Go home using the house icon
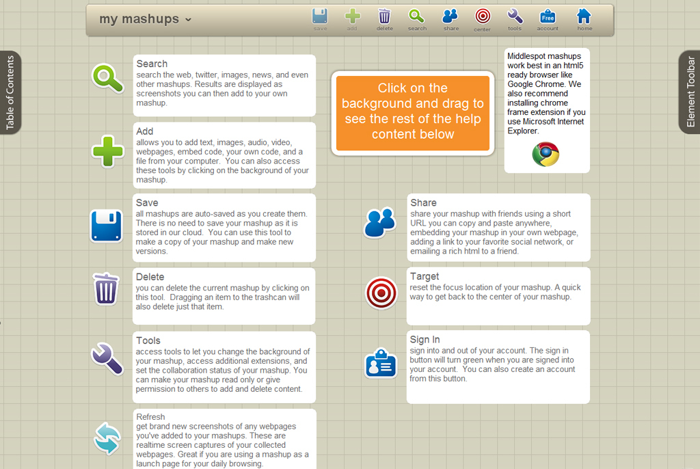The height and width of the screenshot is (469, 700). tap(584, 17)
